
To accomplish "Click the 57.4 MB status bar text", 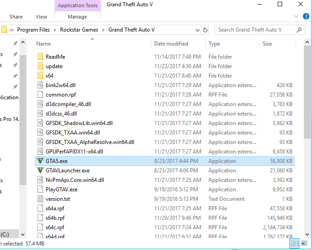I will click(x=35, y=244).
